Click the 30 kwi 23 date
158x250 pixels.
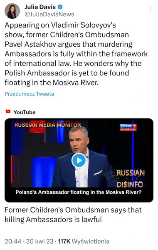tap(39, 241)
